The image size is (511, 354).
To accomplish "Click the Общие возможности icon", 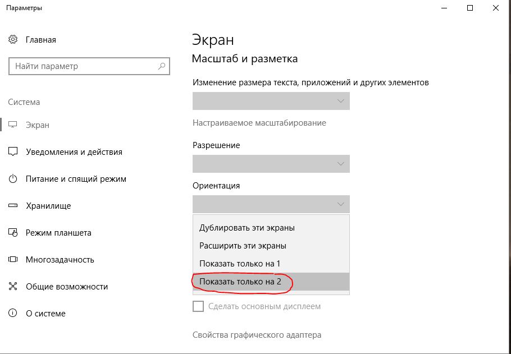I will (13, 287).
